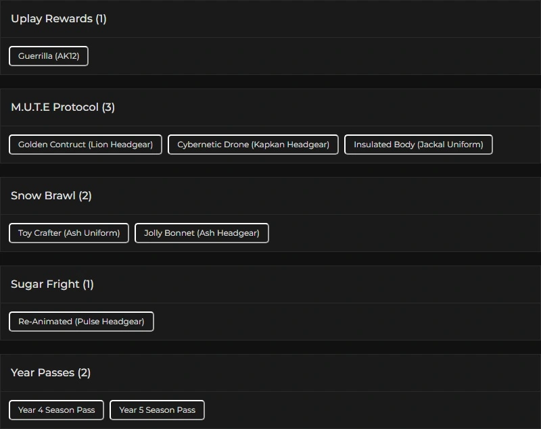Click the (1) count beside Sugar Fright

pos(88,284)
